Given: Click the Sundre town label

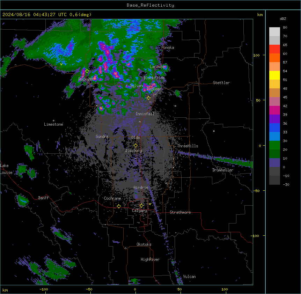Looking at the screenshot, I should click(102, 137).
